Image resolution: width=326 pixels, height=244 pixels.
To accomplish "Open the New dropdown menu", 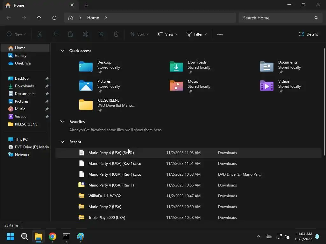I will click(x=16, y=34).
